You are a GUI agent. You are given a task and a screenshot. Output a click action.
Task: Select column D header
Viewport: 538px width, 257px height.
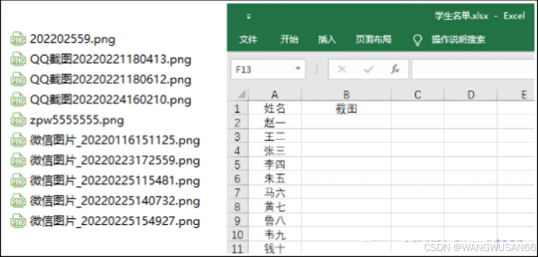tap(470, 95)
